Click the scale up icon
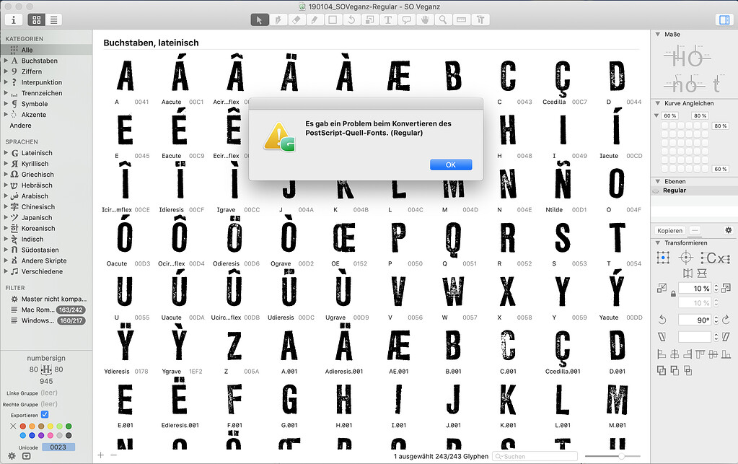This screenshot has width=738, height=464. pyautogui.click(x=726, y=288)
